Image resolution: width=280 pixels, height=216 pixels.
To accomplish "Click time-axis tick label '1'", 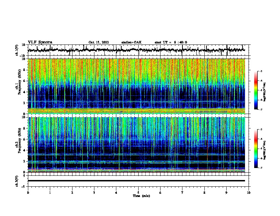I will [50, 193].
